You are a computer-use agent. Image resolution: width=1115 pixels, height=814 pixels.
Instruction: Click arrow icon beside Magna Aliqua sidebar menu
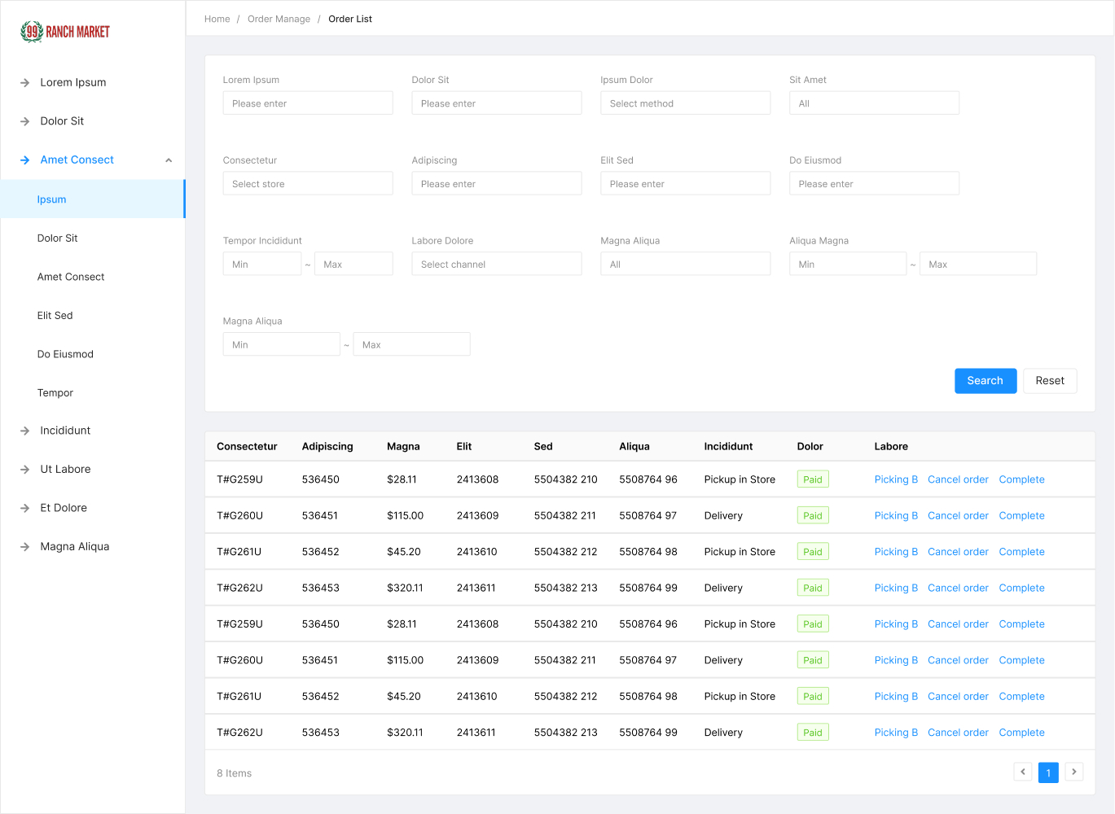pyautogui.click(x=24, y=547)
